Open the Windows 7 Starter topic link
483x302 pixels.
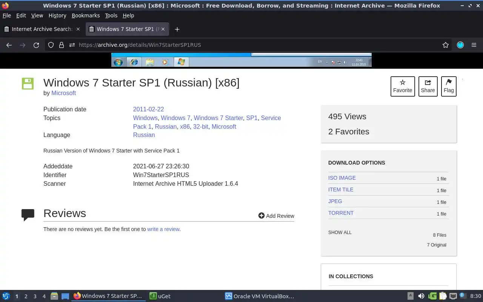tap(218, 118)
